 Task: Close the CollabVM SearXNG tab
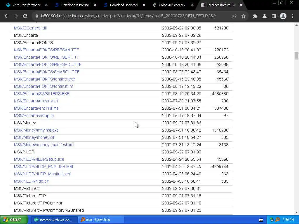tap(192, 5)
